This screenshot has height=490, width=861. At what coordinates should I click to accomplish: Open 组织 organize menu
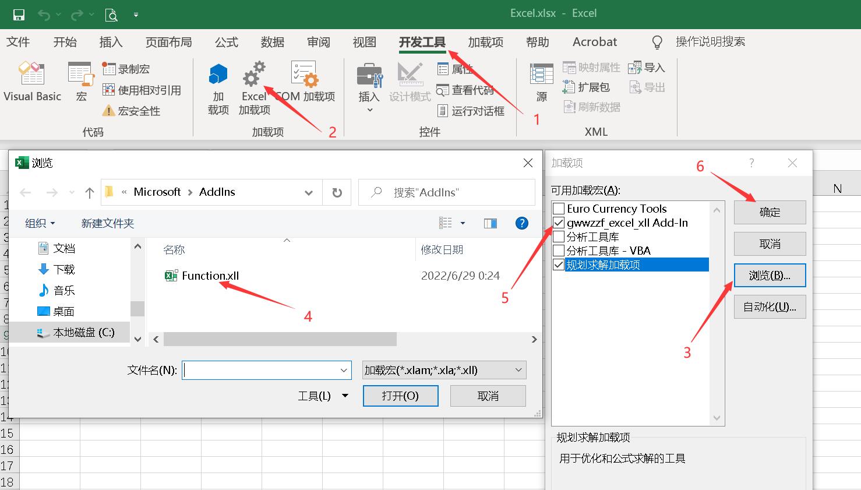[x=40, y=223]
